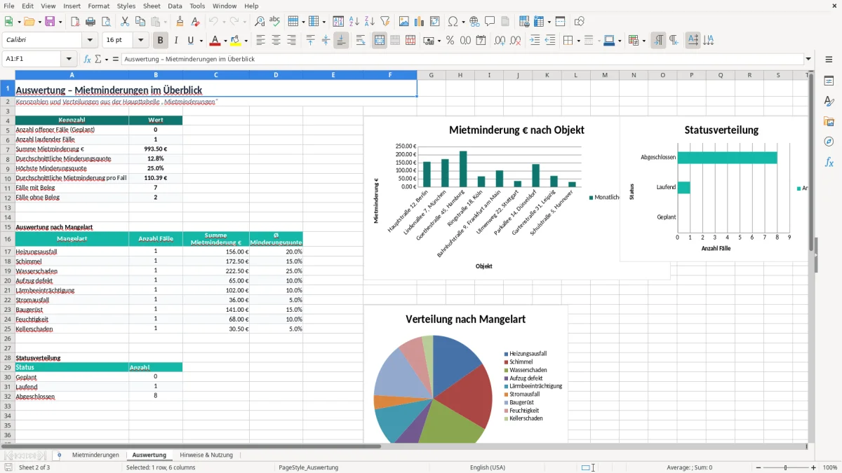Select column header G
842x473 pixels.
click(431, 75)
